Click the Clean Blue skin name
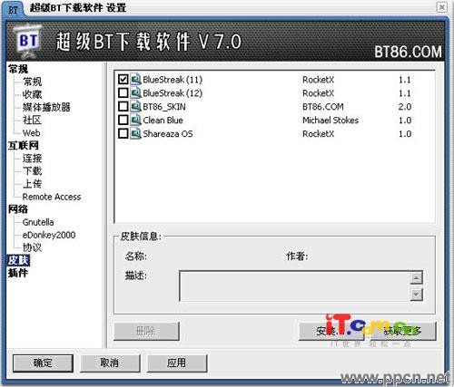The width and height of the screenshot is (454, 387). pos(163,121)
